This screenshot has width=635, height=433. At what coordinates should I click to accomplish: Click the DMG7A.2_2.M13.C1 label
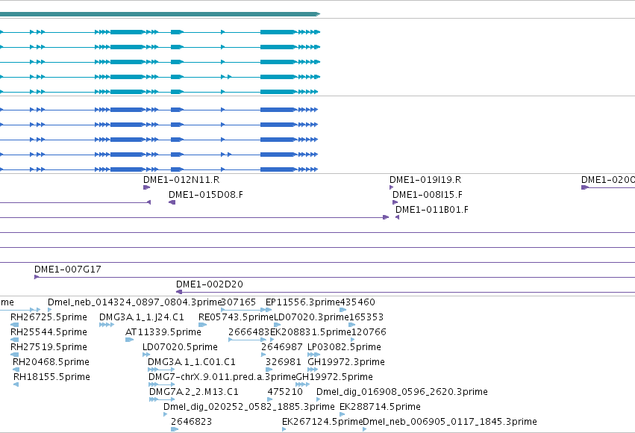click(193, 392)
